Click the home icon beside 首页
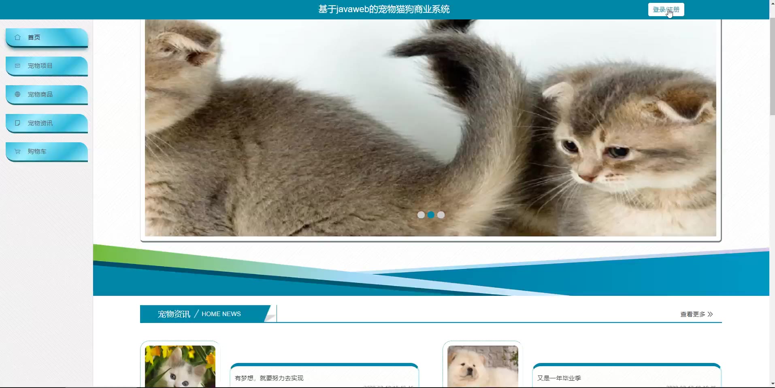 pos(17,37)
